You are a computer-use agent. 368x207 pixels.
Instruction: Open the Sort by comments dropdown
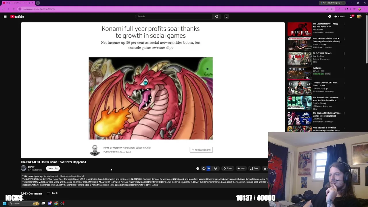pos(53,193)
